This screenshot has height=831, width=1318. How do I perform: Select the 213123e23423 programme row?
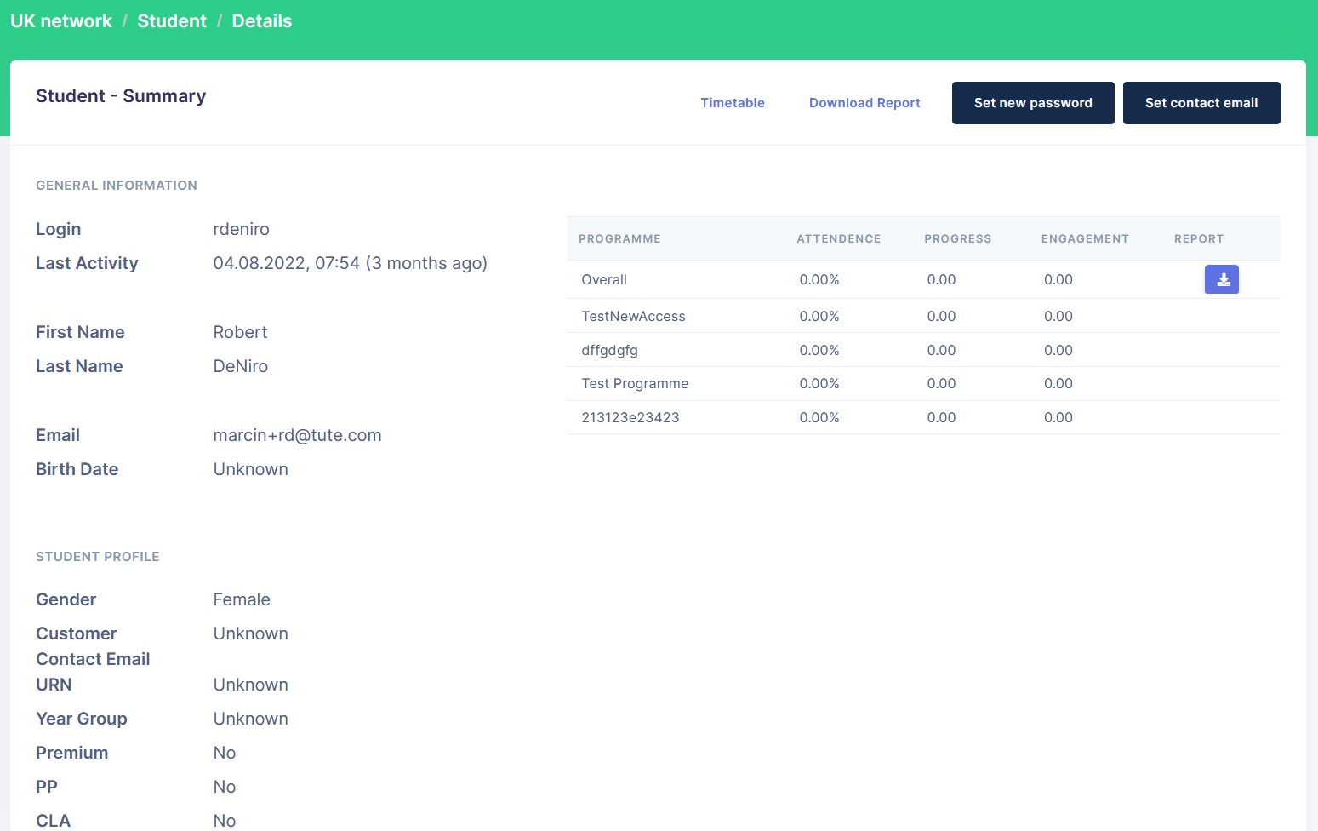coord(630,417)
